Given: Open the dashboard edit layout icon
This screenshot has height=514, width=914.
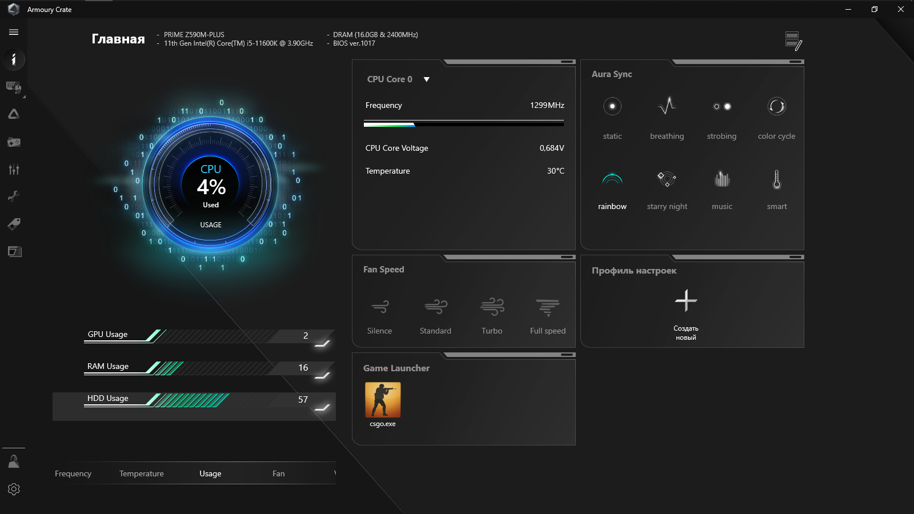Looking at the screenshot, I should [793, 41].
